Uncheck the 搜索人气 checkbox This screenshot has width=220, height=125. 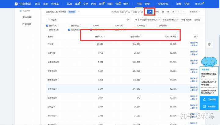pos(47,26)
